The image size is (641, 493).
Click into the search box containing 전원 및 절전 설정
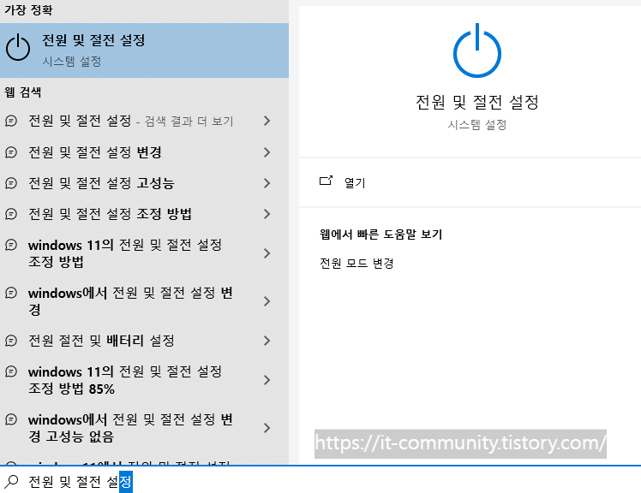(320, 480)
